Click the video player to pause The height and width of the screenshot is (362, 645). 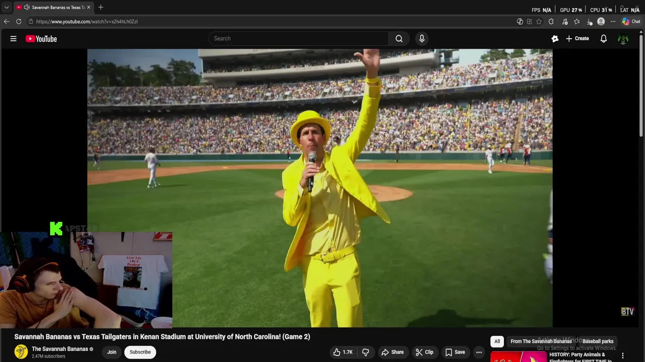tap(319, 188)
